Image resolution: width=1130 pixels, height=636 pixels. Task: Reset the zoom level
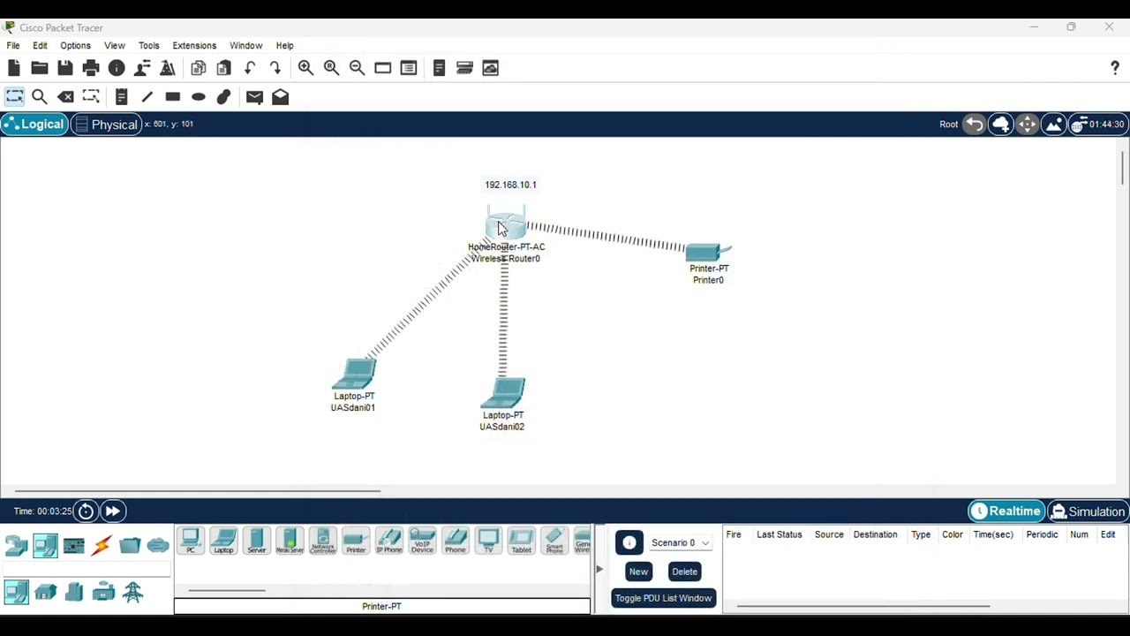point(331,68)
